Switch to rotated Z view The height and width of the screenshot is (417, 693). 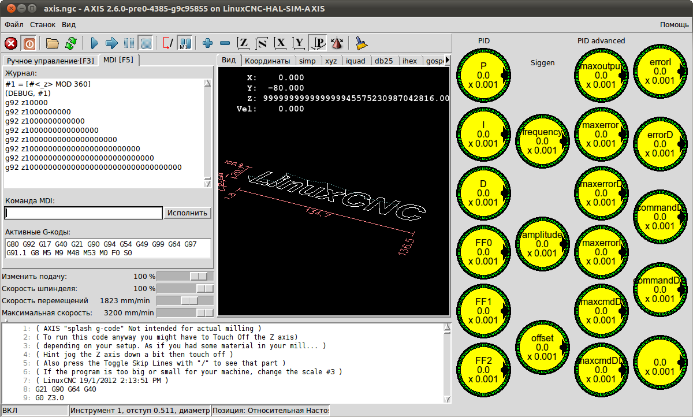tap(262, 43)
